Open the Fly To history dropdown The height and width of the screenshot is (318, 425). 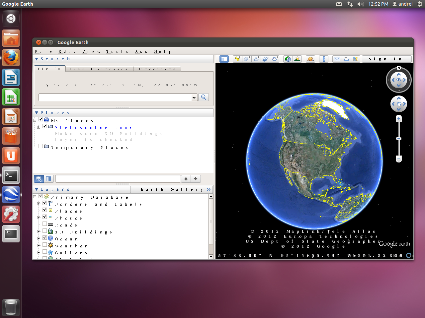[194, 97]
